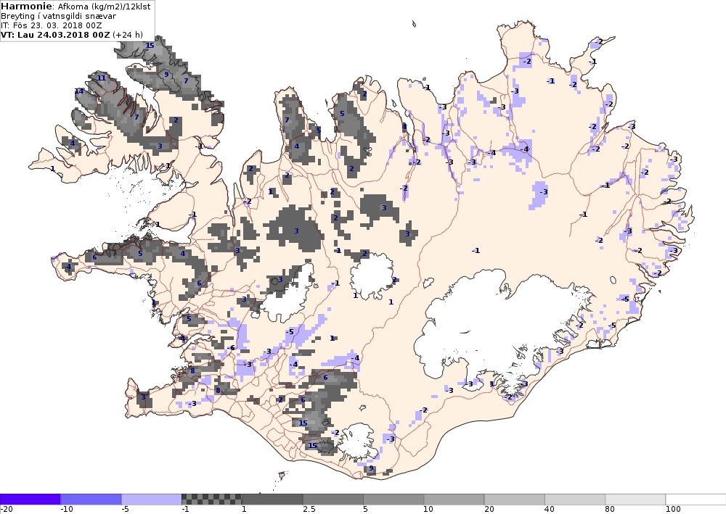Image resolution: width=726 pixels, height=514 pixels.
Task: Click the "-10" legend label
Action: click(67, 510)
